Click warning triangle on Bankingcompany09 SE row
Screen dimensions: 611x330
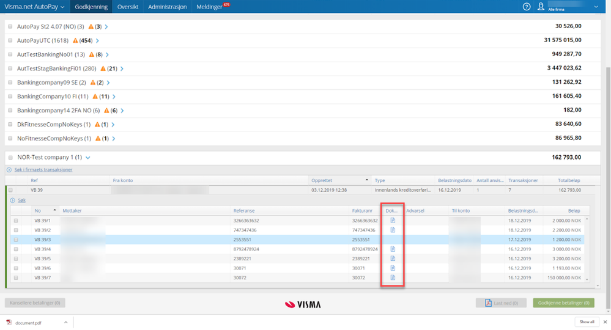[x=93, y=82]
